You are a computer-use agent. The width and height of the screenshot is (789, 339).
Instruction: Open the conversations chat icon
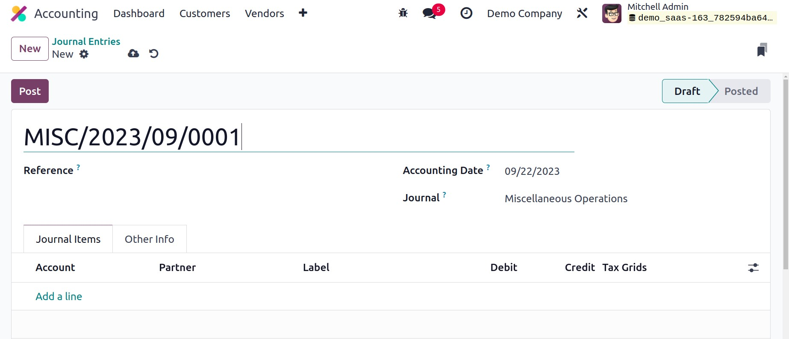430,13
